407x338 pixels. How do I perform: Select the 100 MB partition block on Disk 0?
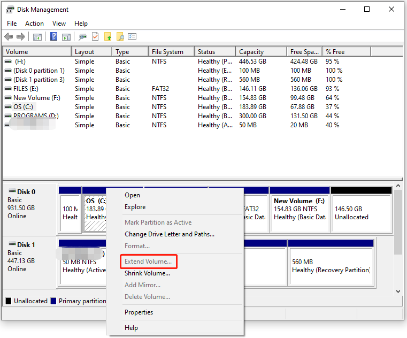point(70,210)
